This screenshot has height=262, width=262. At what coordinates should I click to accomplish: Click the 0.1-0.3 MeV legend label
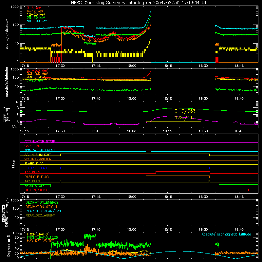click(37, 70)
